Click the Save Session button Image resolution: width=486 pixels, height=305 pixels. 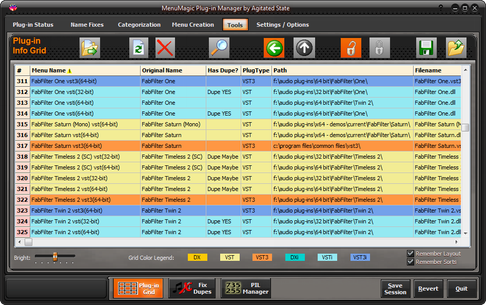tap(395, 289)
